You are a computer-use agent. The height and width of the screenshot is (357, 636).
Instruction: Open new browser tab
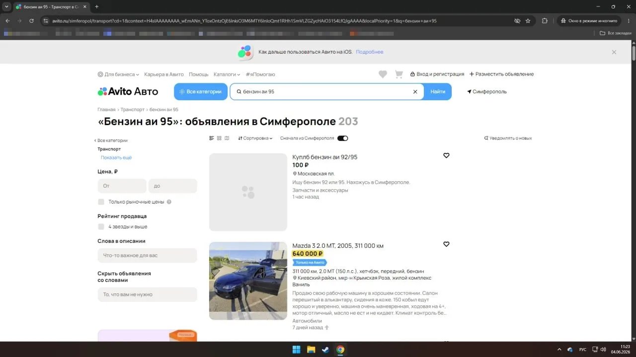[x=96, y=6]
